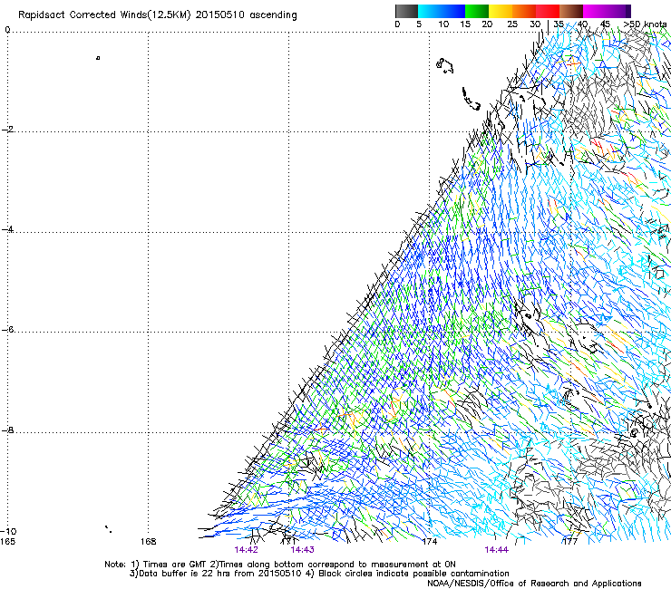This screenshot has height=589, width=671.
Task: Click the latitude label '-2'
Action: 7,130
